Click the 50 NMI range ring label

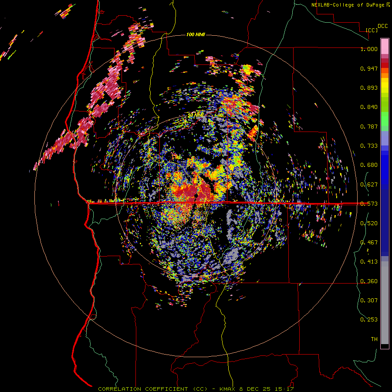(x=196, y=115)
